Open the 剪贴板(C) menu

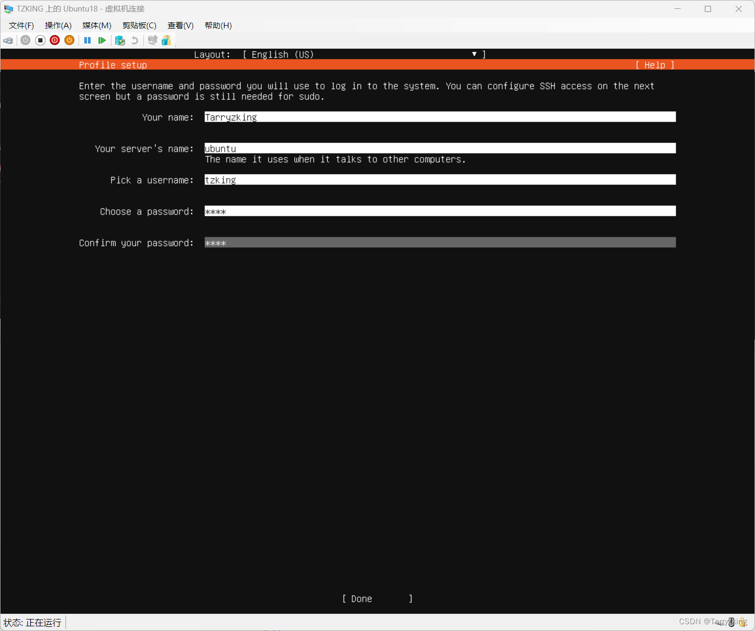139,26
